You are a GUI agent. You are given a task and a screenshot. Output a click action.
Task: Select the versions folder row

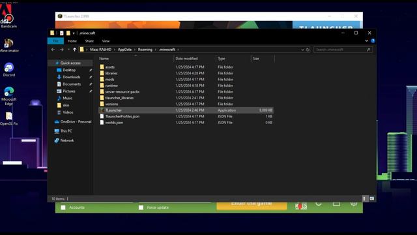tap(186, 104)
